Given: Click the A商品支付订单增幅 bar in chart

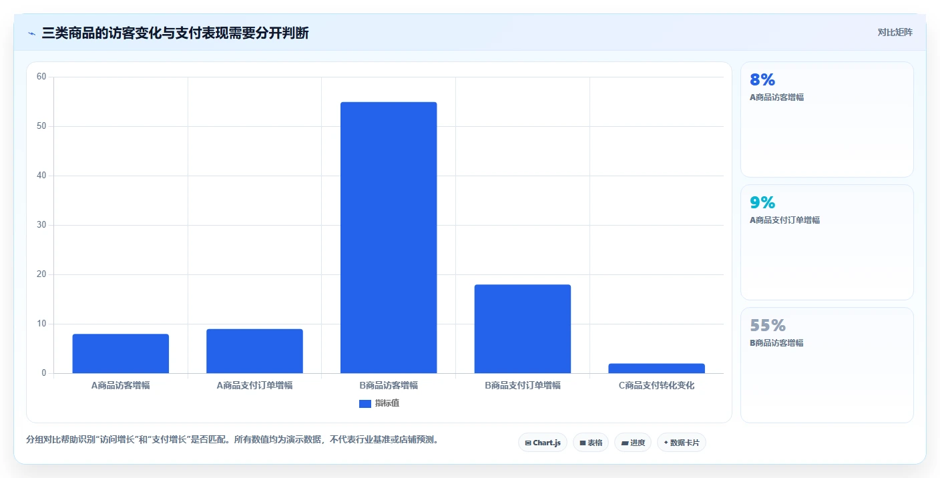Looking at the screenshot, I should [254, 351].
